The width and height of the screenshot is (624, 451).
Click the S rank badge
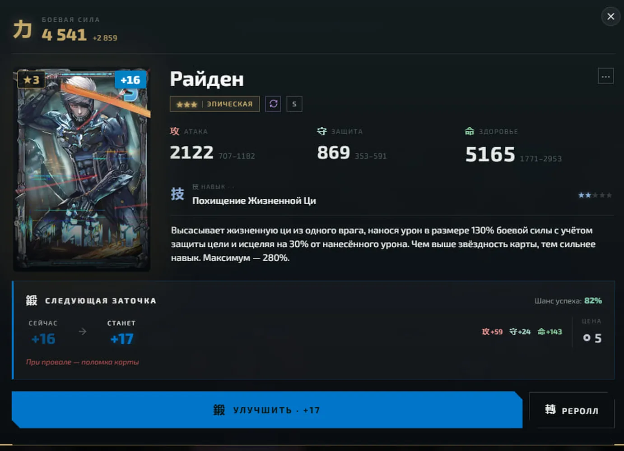(294, 104)
